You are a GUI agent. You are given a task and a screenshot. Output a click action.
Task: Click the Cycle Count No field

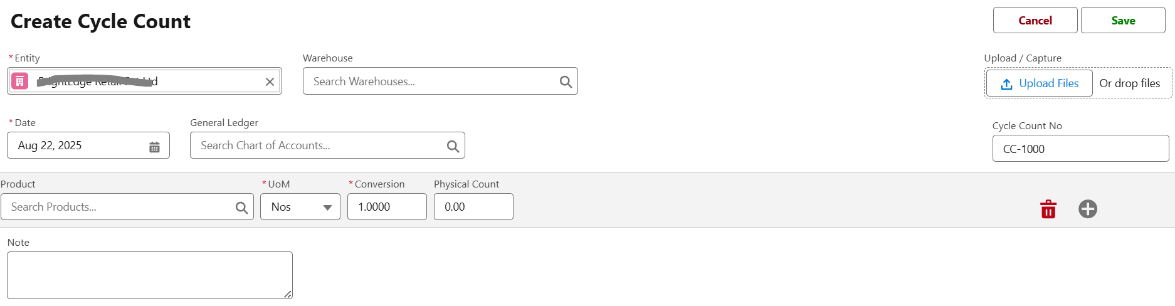click(1080, 149)
